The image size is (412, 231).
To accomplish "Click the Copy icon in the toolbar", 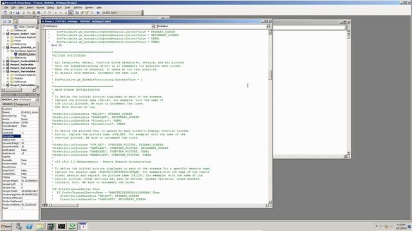I will [x=28, y=13].
